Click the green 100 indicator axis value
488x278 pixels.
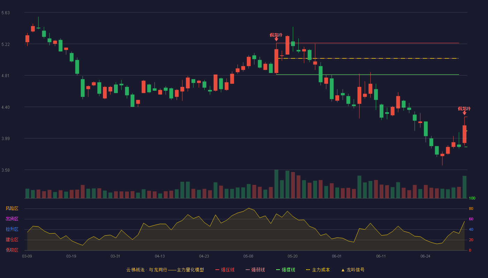point(472,198)
